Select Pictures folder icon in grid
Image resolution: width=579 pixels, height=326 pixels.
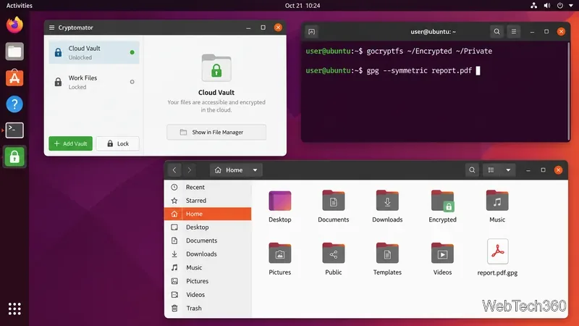coord(280,253)
